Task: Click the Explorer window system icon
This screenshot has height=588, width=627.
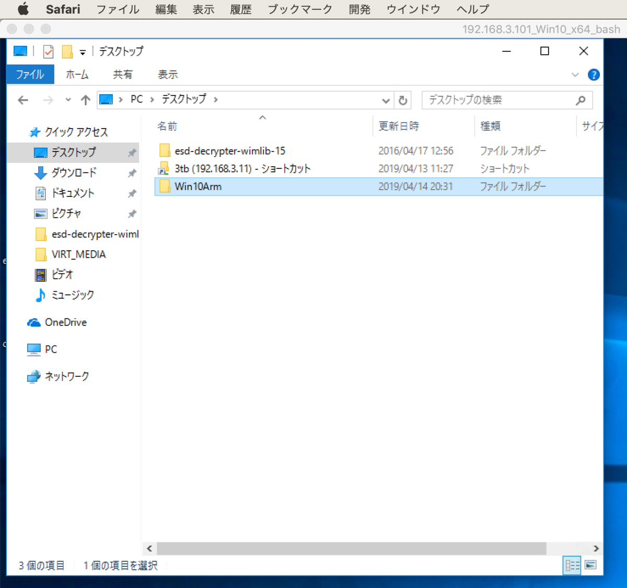Action: [20, 51]
